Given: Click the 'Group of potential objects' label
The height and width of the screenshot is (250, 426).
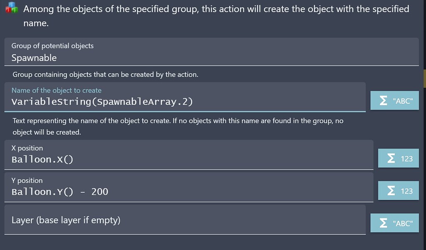Looking at the screenshot, I should coord(52,46).
